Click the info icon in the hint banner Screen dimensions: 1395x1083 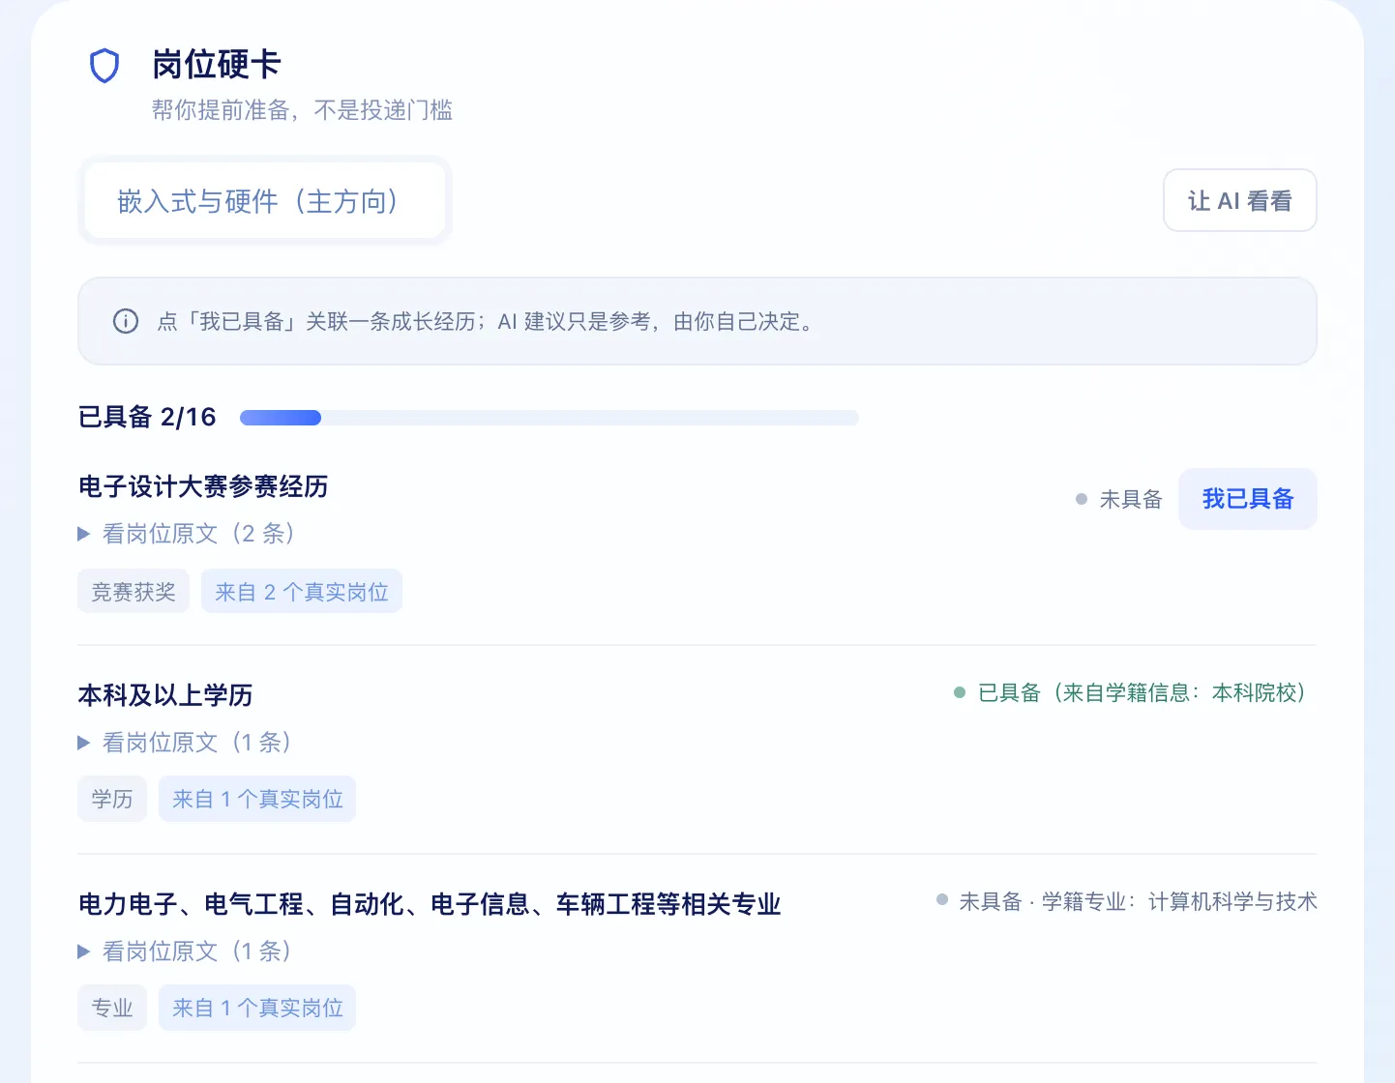126,321
